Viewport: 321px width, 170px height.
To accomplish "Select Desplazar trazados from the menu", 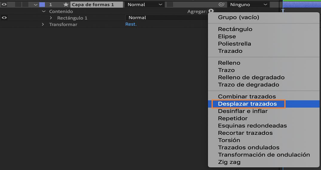I will (247, 104).
